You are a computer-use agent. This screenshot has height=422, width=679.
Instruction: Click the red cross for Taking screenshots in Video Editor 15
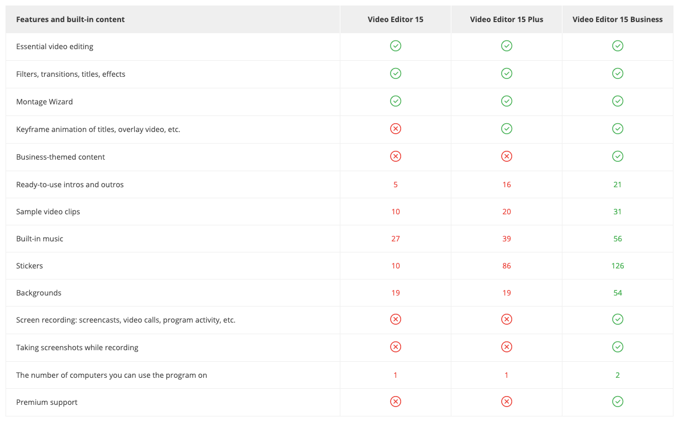(395, 347)
